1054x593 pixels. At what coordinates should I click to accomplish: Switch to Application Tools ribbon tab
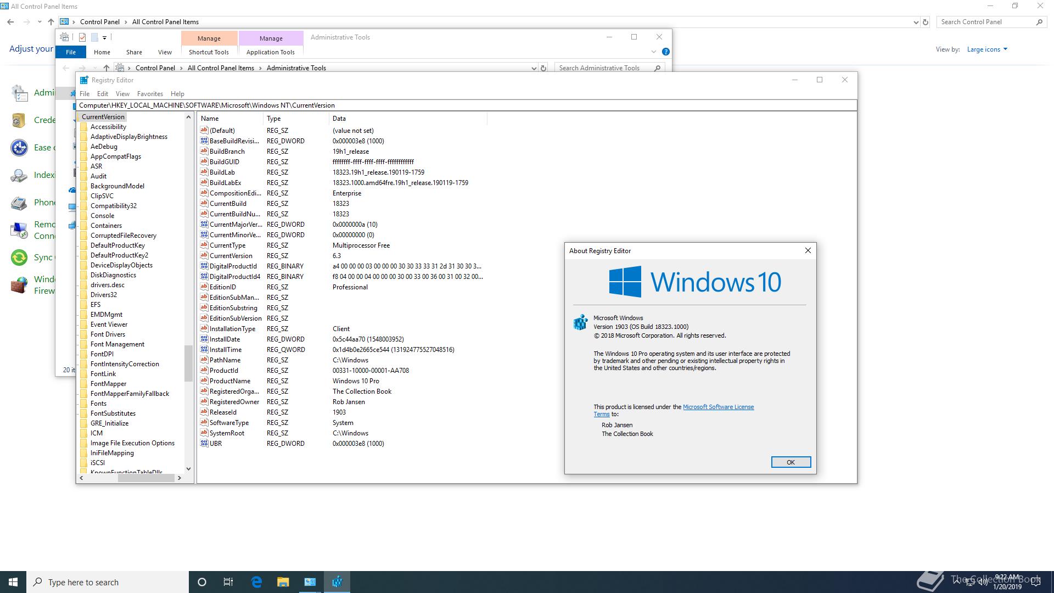(x=271, y=52)
